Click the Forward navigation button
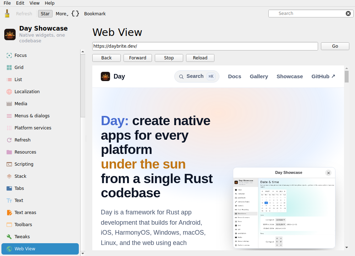355x256 pixels. [138, 58]
